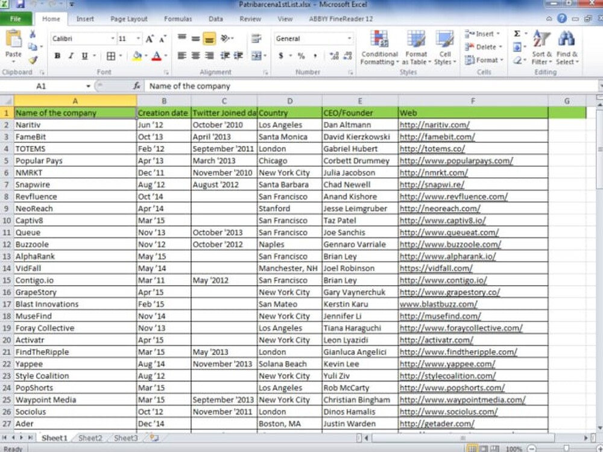Screen dimensions: 603x452
Task: Open Find & Select binoculars
Action: click(567, 48)
